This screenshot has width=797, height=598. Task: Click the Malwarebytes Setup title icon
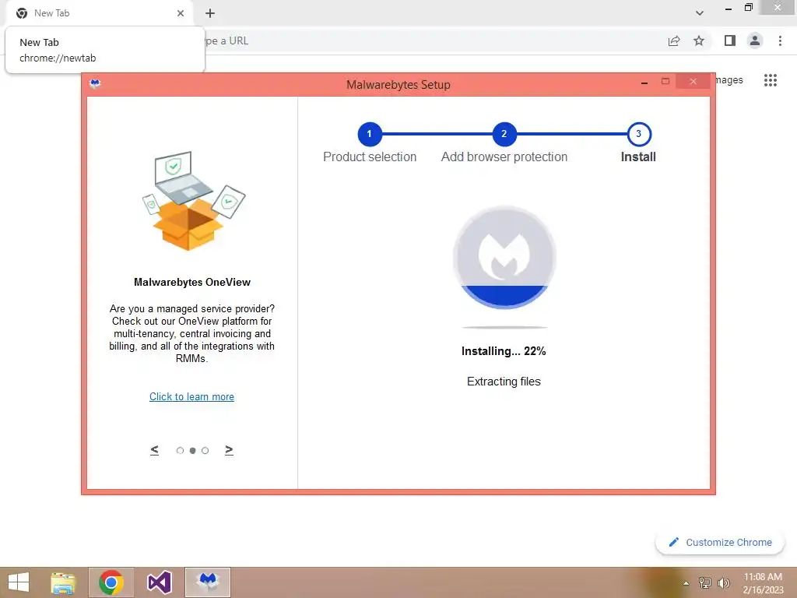(x=95, y=83)
